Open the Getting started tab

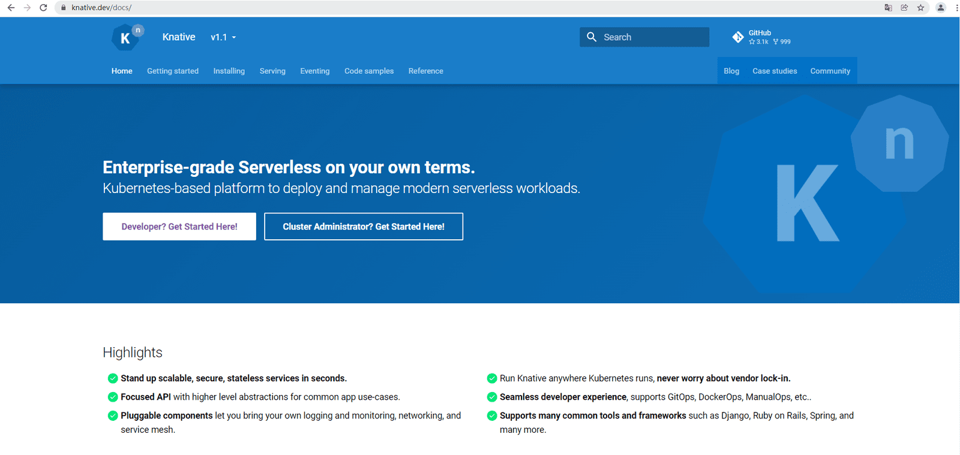(x=173, y=71)
